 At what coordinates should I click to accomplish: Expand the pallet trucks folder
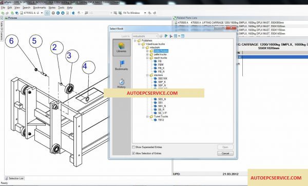[147, 54]
